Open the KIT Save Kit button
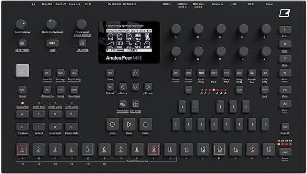307x174 pixels. pos(47,73)
